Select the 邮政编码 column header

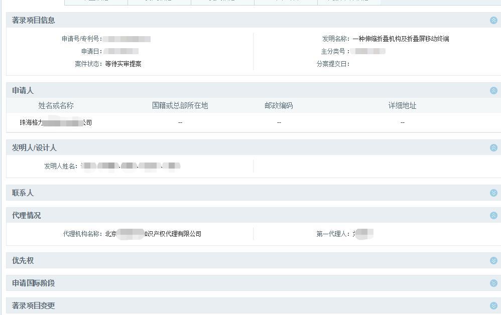[279, 106]
